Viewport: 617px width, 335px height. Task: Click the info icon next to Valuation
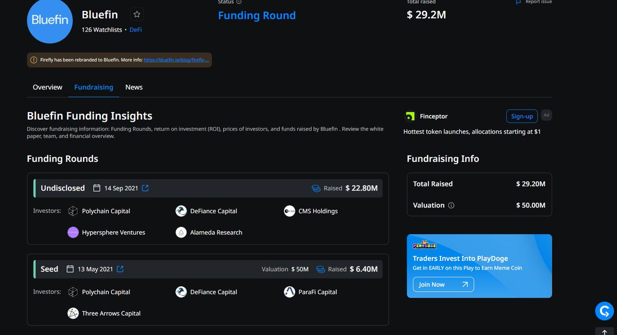click(x=451, y=206)
